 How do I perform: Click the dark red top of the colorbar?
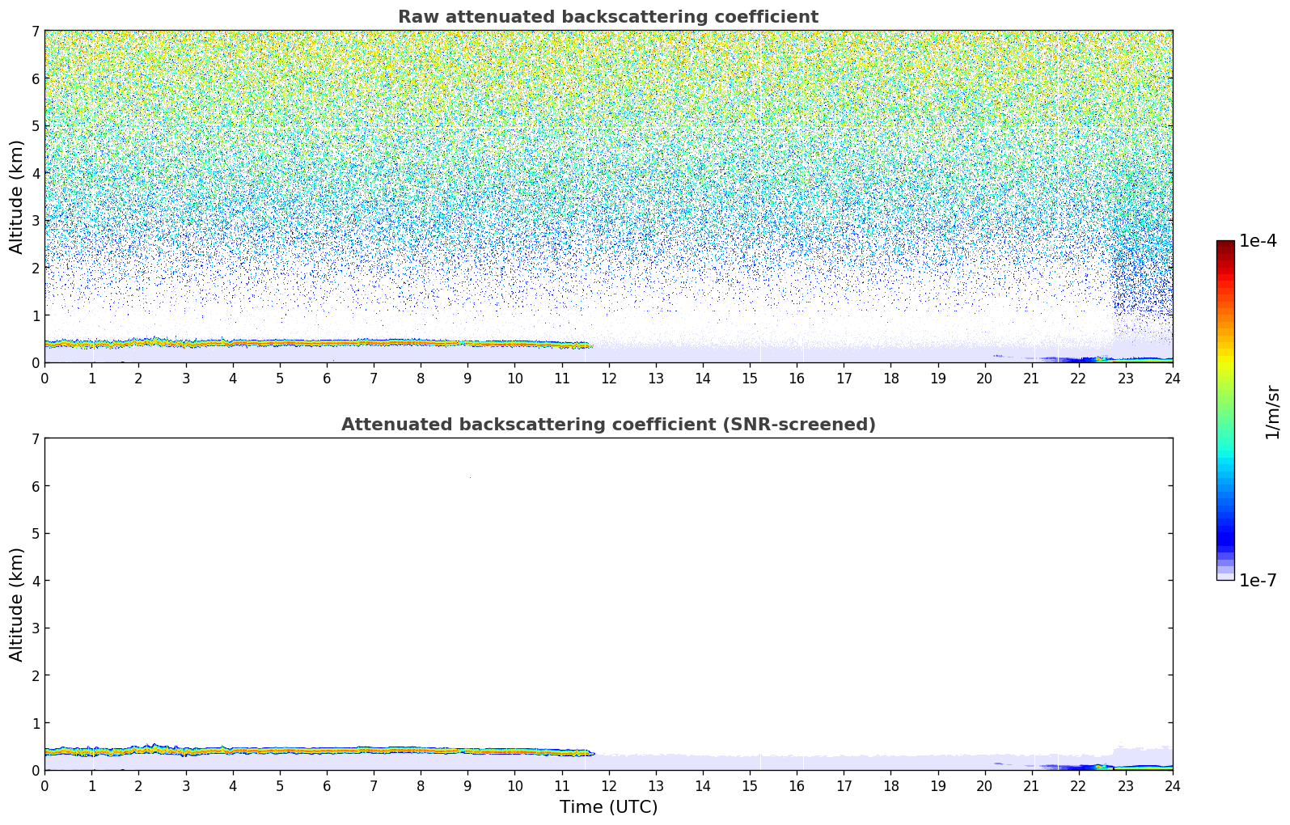1224,245
